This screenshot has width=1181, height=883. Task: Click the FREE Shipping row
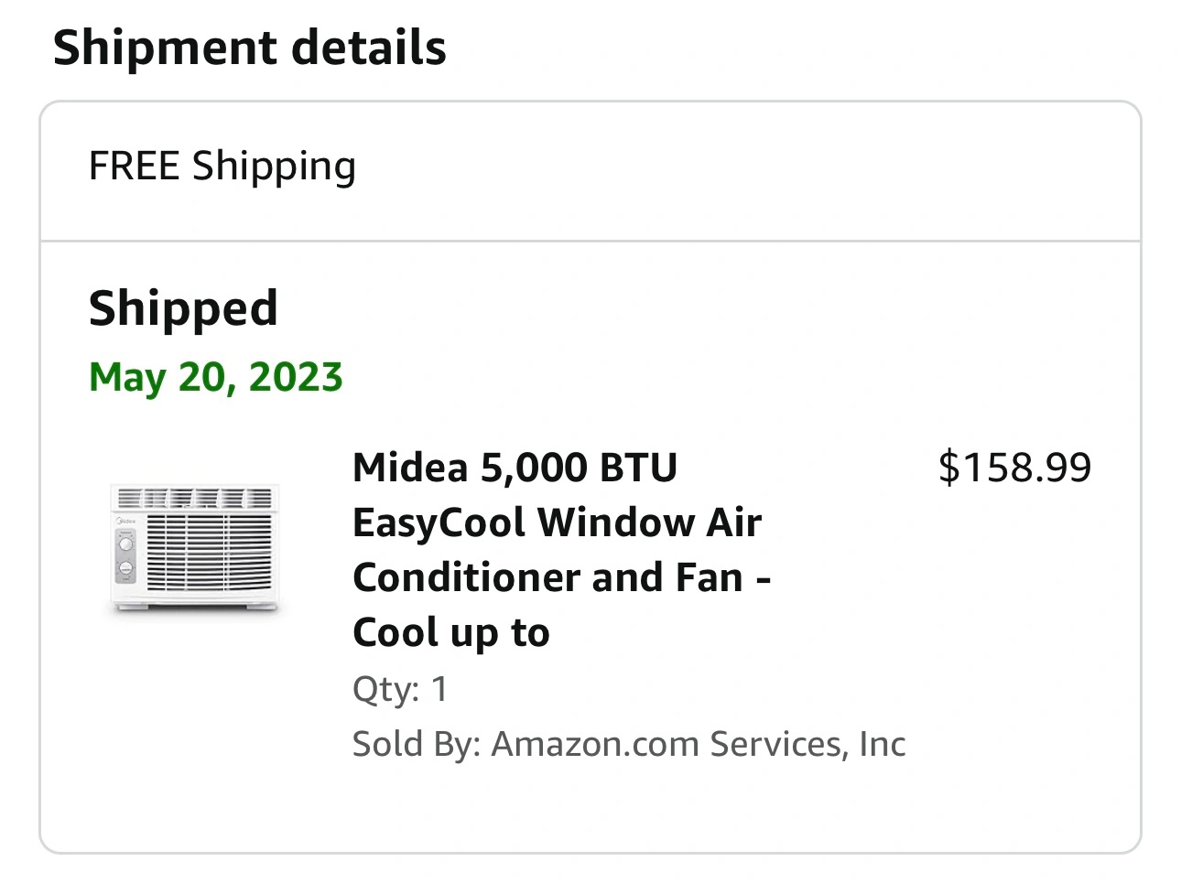point(590,167)
